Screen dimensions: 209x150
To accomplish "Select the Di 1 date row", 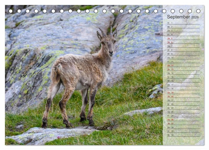I will click(x=183, y=23).
